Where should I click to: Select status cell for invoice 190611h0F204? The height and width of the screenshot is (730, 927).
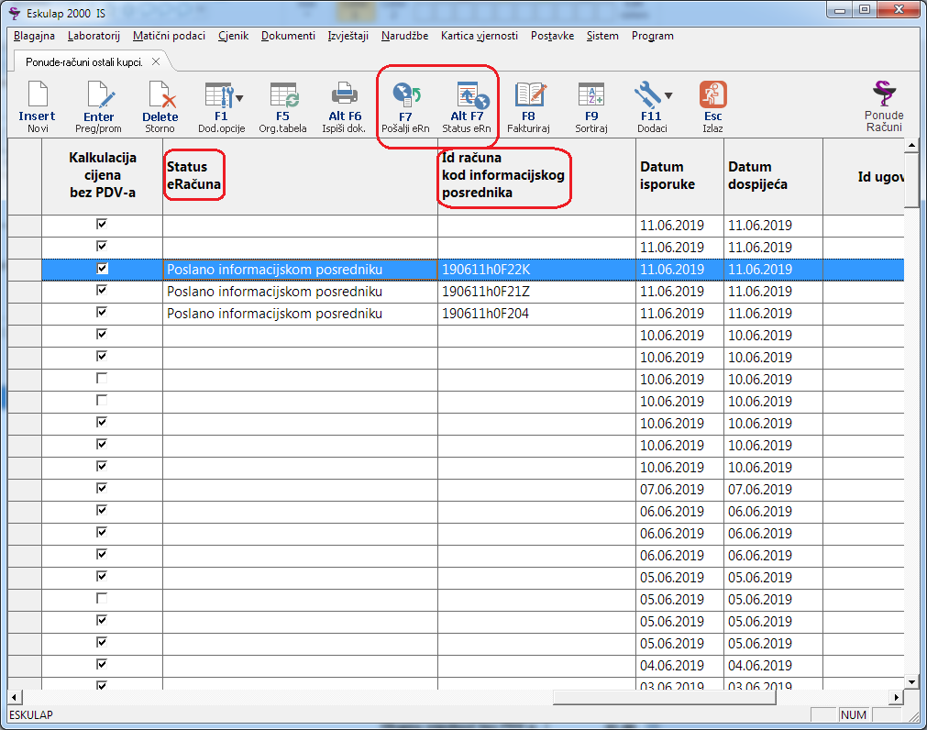301,314
